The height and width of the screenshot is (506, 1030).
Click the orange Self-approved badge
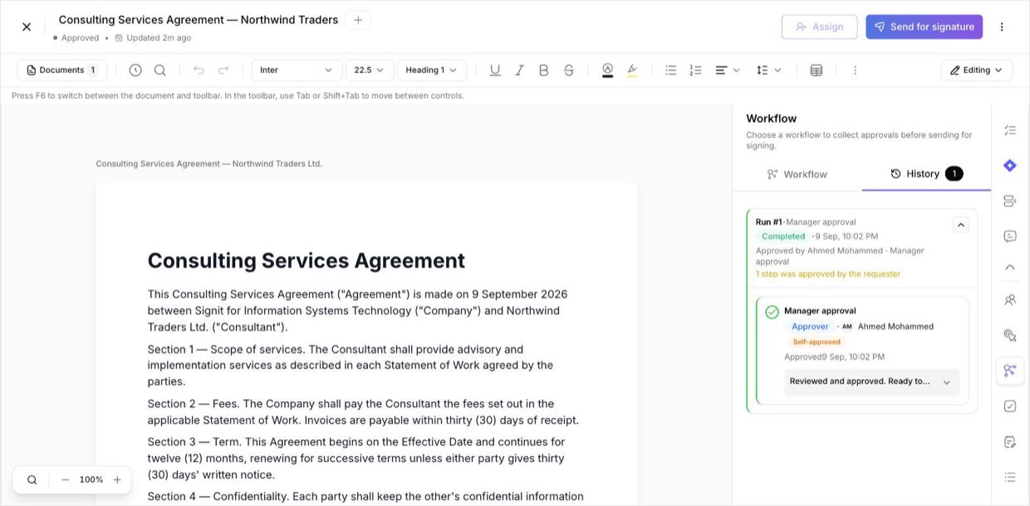click(817, 342)
